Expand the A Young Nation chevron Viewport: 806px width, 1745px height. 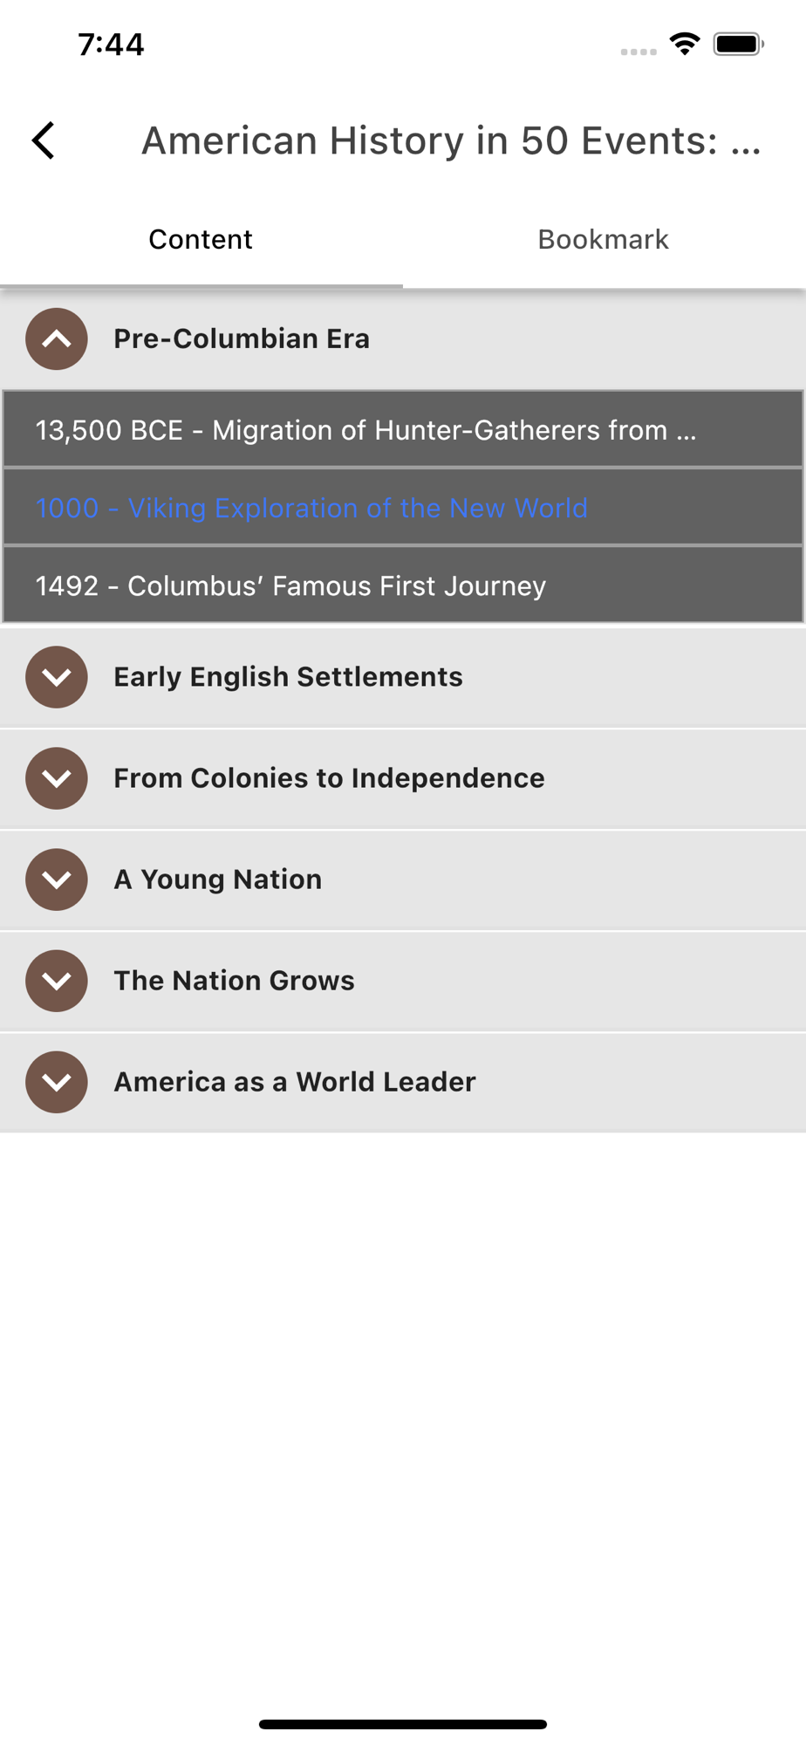tap(57, 879)
